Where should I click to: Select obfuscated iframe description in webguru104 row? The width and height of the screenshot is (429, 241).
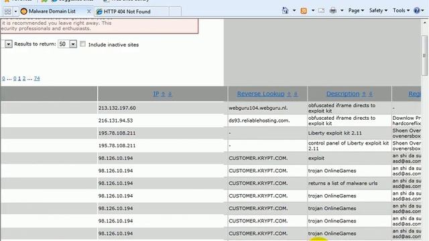342,108
